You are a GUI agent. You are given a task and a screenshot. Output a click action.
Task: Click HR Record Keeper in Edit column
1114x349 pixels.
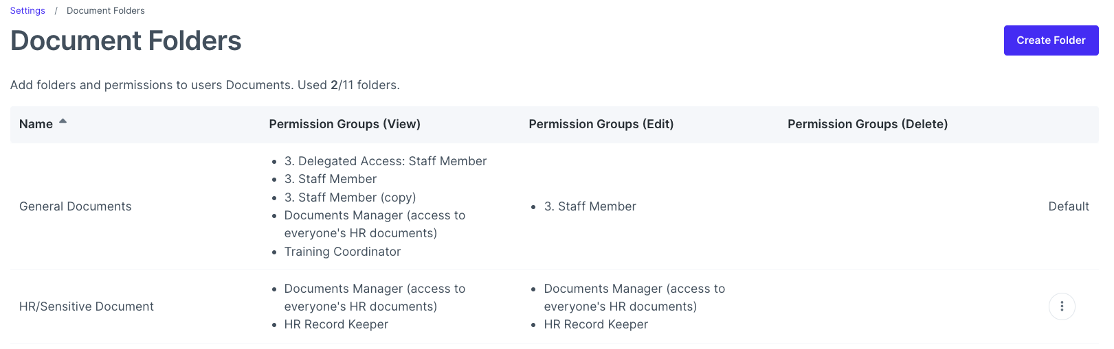click(596, 324)
